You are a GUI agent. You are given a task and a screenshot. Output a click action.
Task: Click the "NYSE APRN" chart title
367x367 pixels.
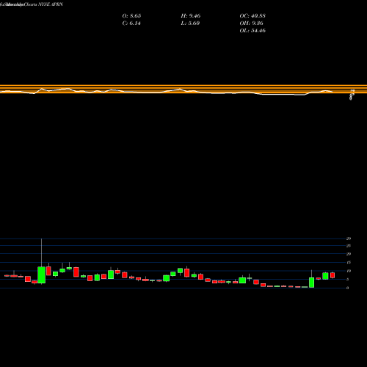[51, 4]
